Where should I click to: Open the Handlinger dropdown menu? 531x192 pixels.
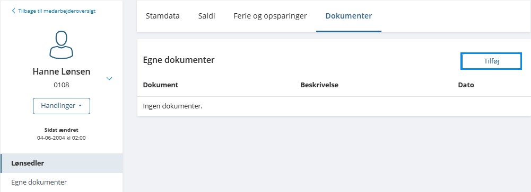[62, 106]
